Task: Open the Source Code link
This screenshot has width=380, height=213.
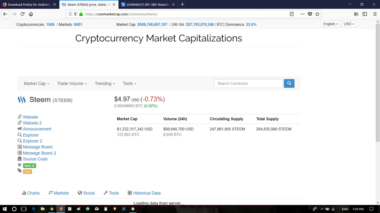Action: point(35,159)
